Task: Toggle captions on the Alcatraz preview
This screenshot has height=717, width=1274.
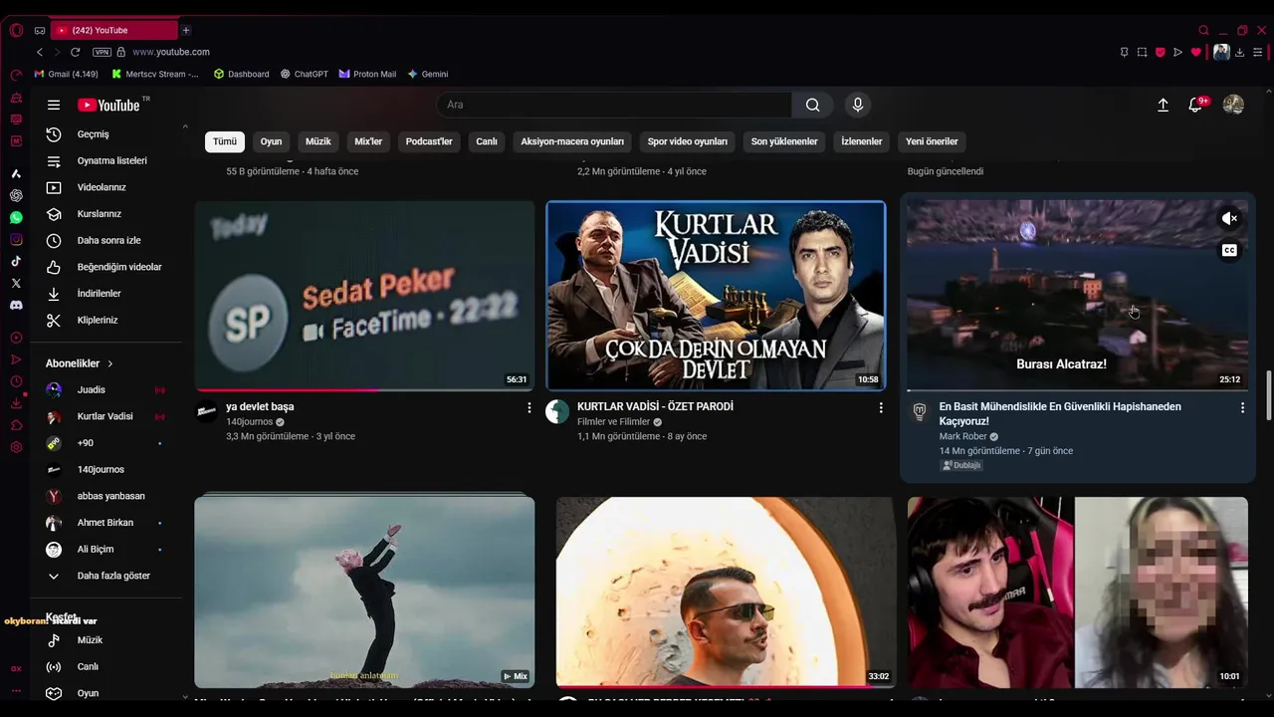Action: click(1229, 250)
